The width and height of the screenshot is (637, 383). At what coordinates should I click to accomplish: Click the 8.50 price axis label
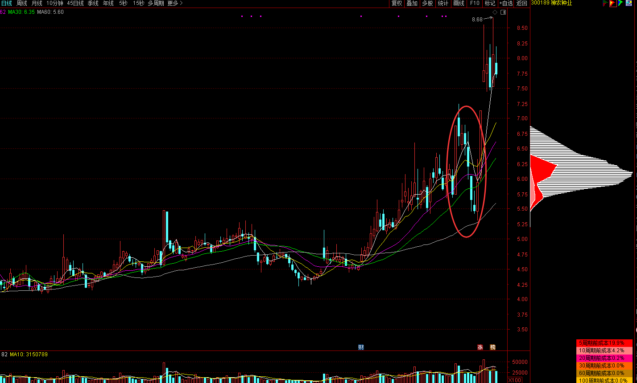[522, 28]
